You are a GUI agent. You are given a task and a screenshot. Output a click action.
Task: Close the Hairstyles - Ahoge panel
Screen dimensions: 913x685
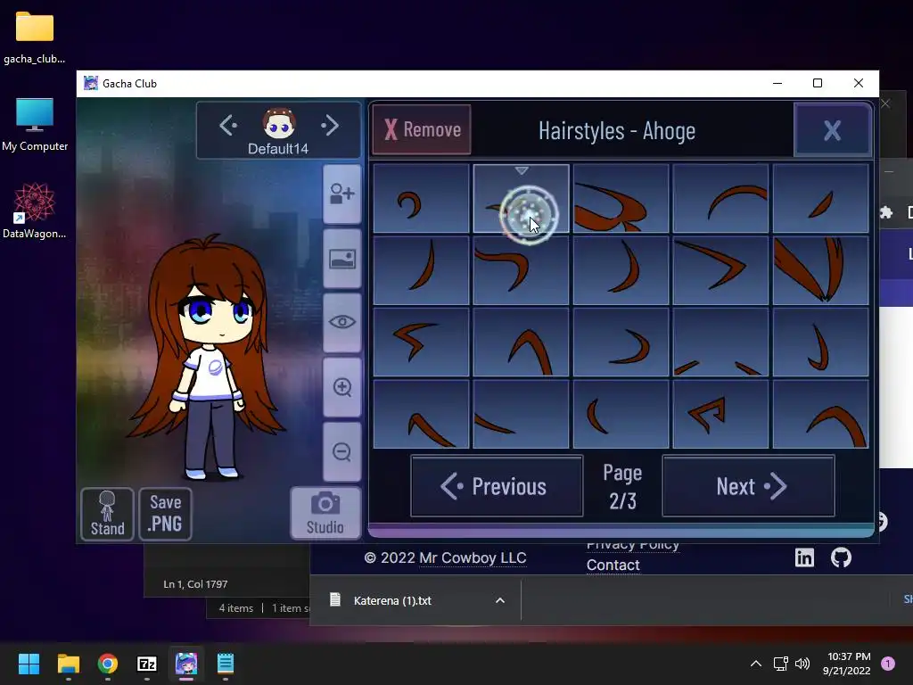[832, 130]
